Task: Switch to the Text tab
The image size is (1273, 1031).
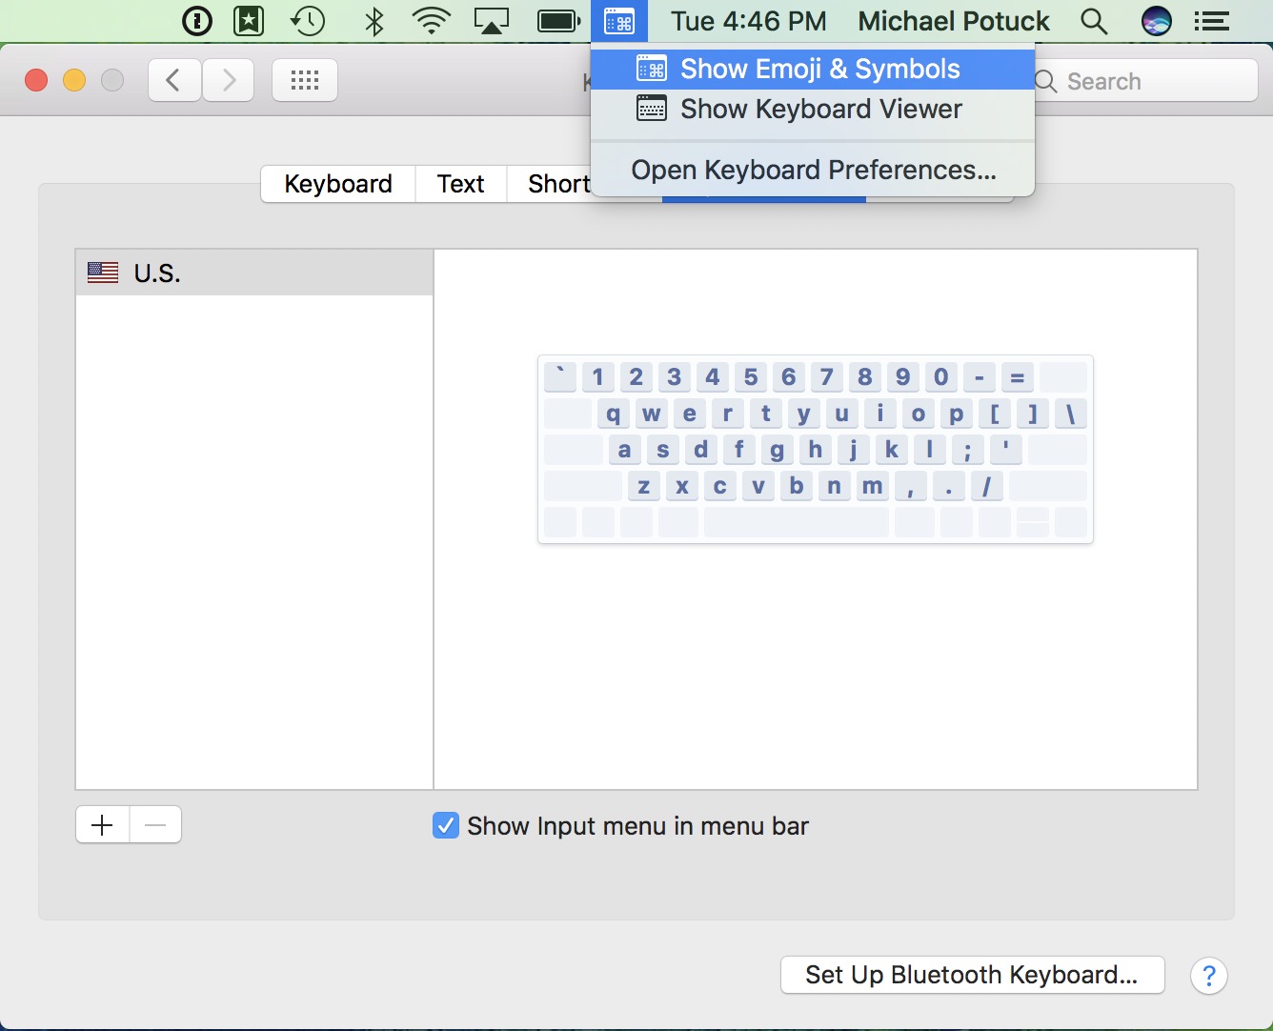Action: click(460, 184)
